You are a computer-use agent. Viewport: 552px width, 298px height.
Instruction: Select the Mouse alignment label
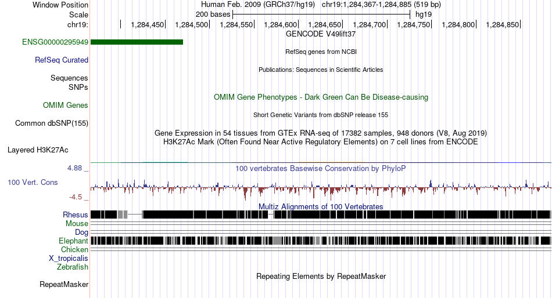[x=77, y=224]
